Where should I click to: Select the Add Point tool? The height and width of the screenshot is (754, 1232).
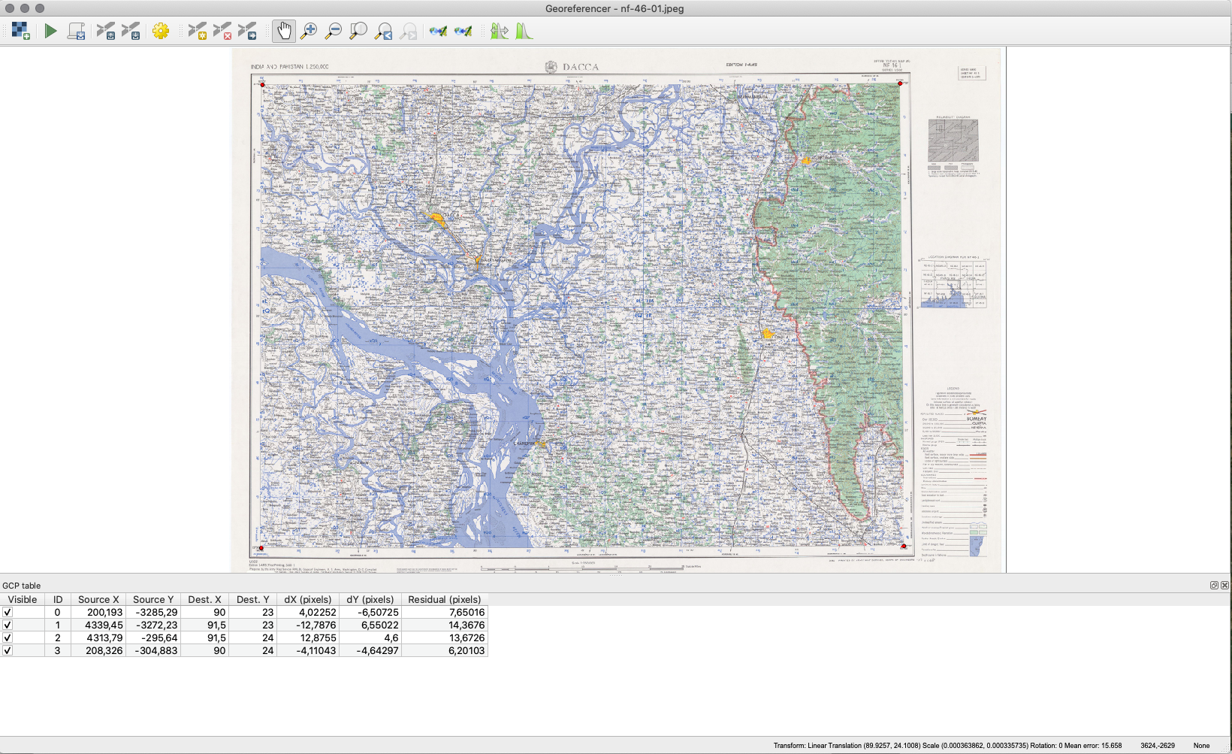pyautogui.click(x=198, y=31)
